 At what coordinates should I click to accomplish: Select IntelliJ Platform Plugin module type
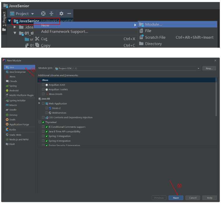click(20, 95)
